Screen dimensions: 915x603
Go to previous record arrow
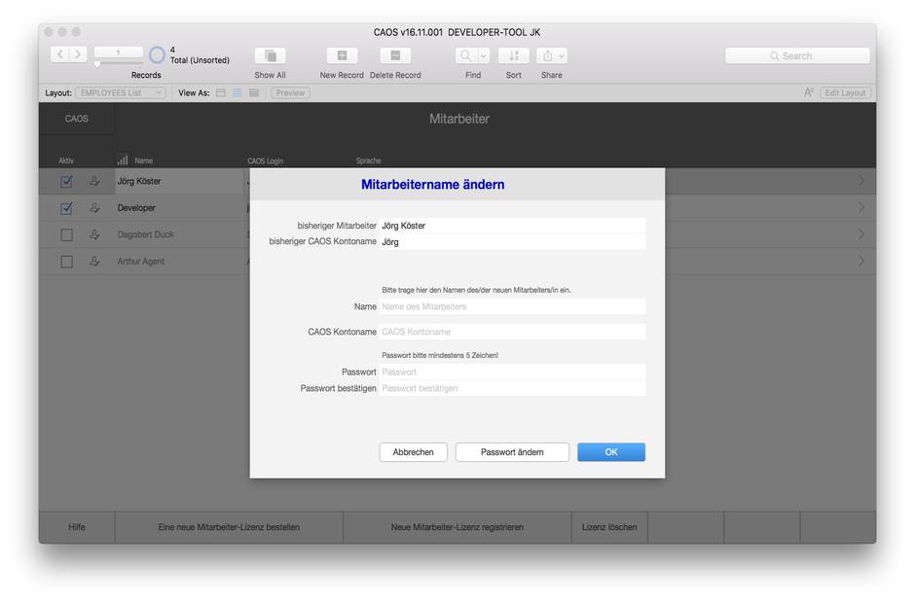[x=60, y=54]
